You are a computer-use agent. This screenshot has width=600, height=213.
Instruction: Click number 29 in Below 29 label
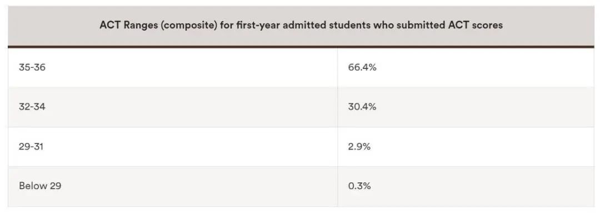[x=55, y=186]
